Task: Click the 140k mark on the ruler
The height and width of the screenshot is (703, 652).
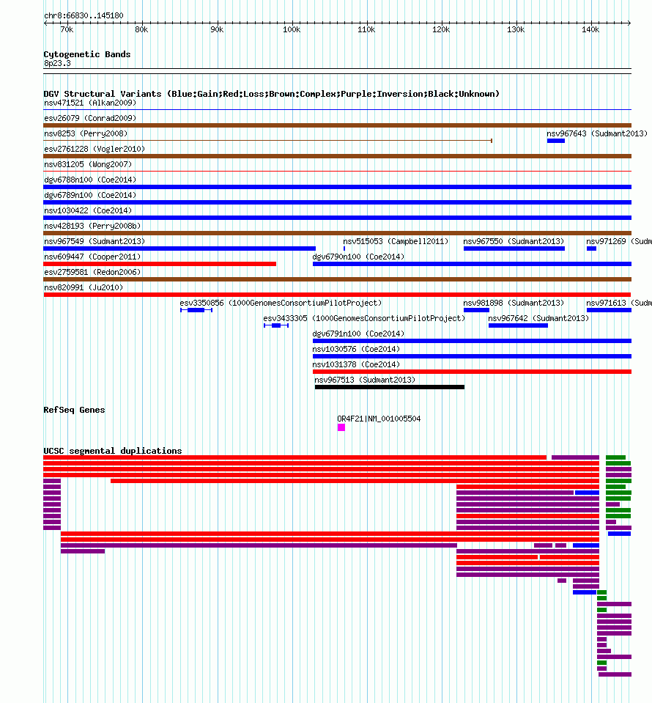Action: 590,29
